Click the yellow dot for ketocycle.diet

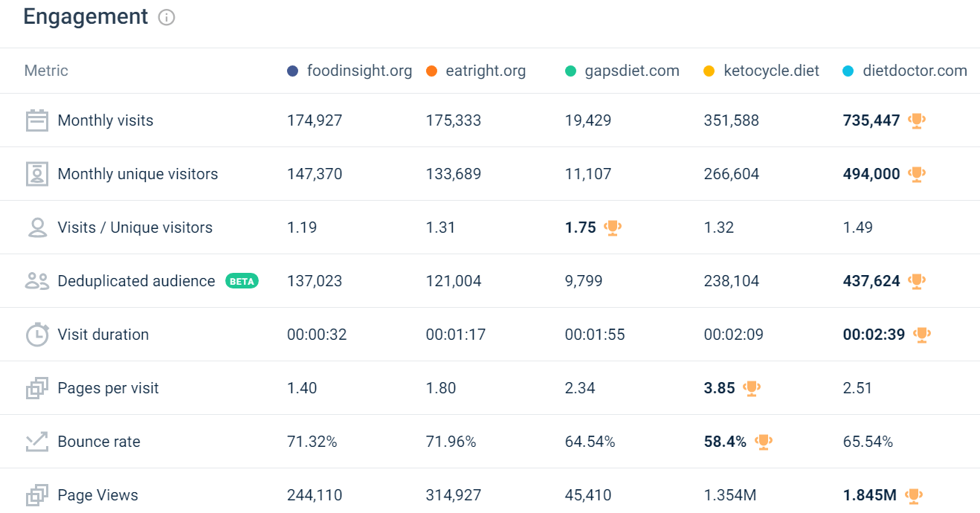click(709, 71)
